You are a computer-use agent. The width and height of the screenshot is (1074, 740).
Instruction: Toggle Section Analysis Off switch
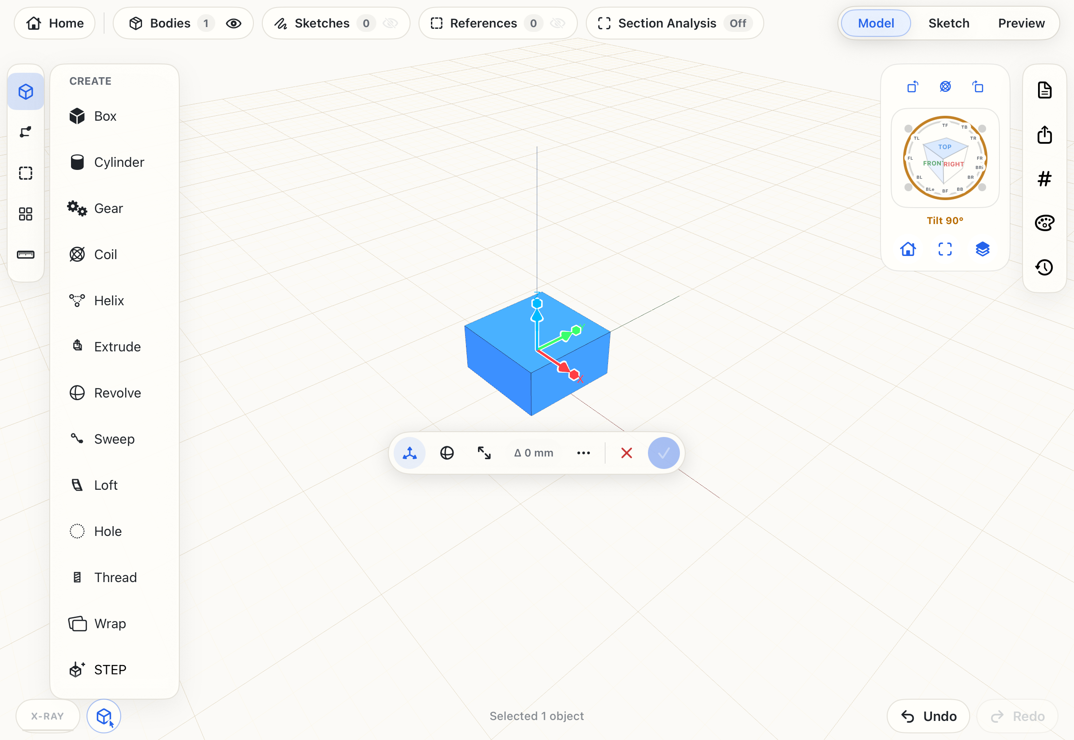pos(738,23)
